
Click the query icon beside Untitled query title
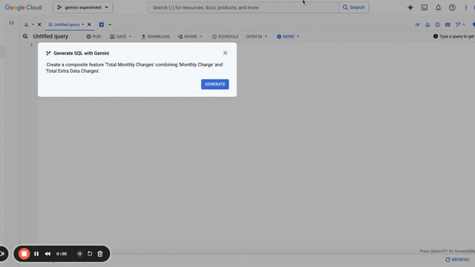coord(25,36)
